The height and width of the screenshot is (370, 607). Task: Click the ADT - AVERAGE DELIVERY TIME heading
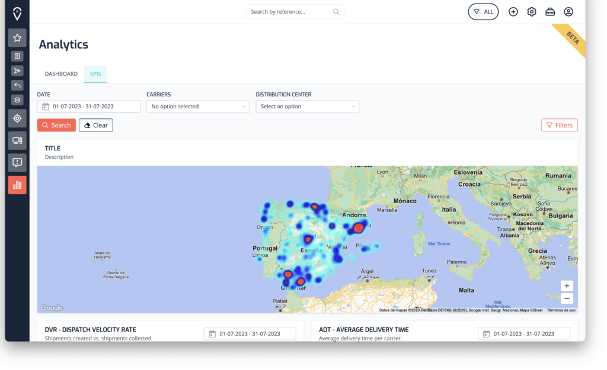point(364,330)
